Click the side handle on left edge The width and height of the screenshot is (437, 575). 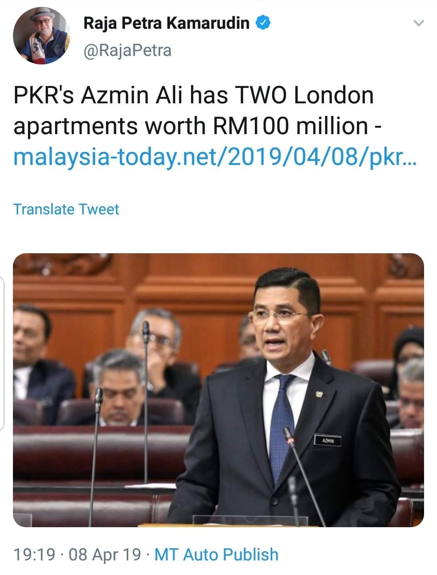tap(2, 353)
